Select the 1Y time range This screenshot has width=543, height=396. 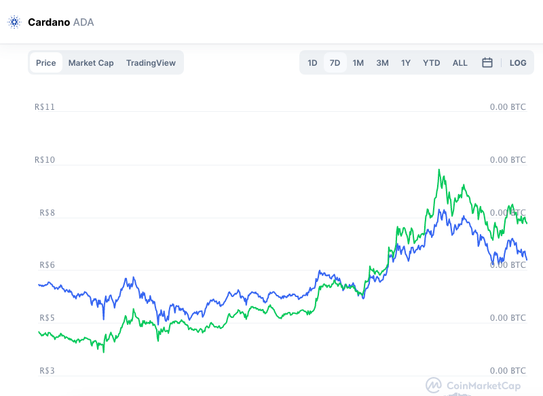click(405, 63)
